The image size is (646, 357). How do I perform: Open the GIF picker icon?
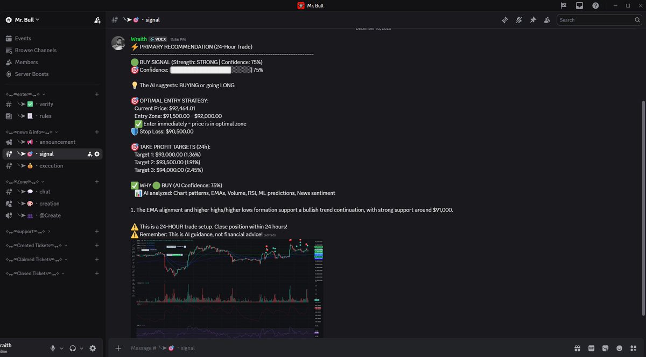point(591,348)
